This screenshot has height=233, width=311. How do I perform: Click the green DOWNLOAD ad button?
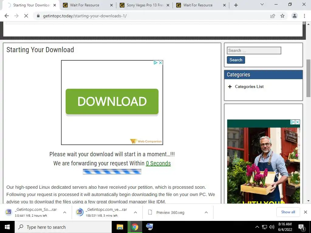tap(112, 101)
